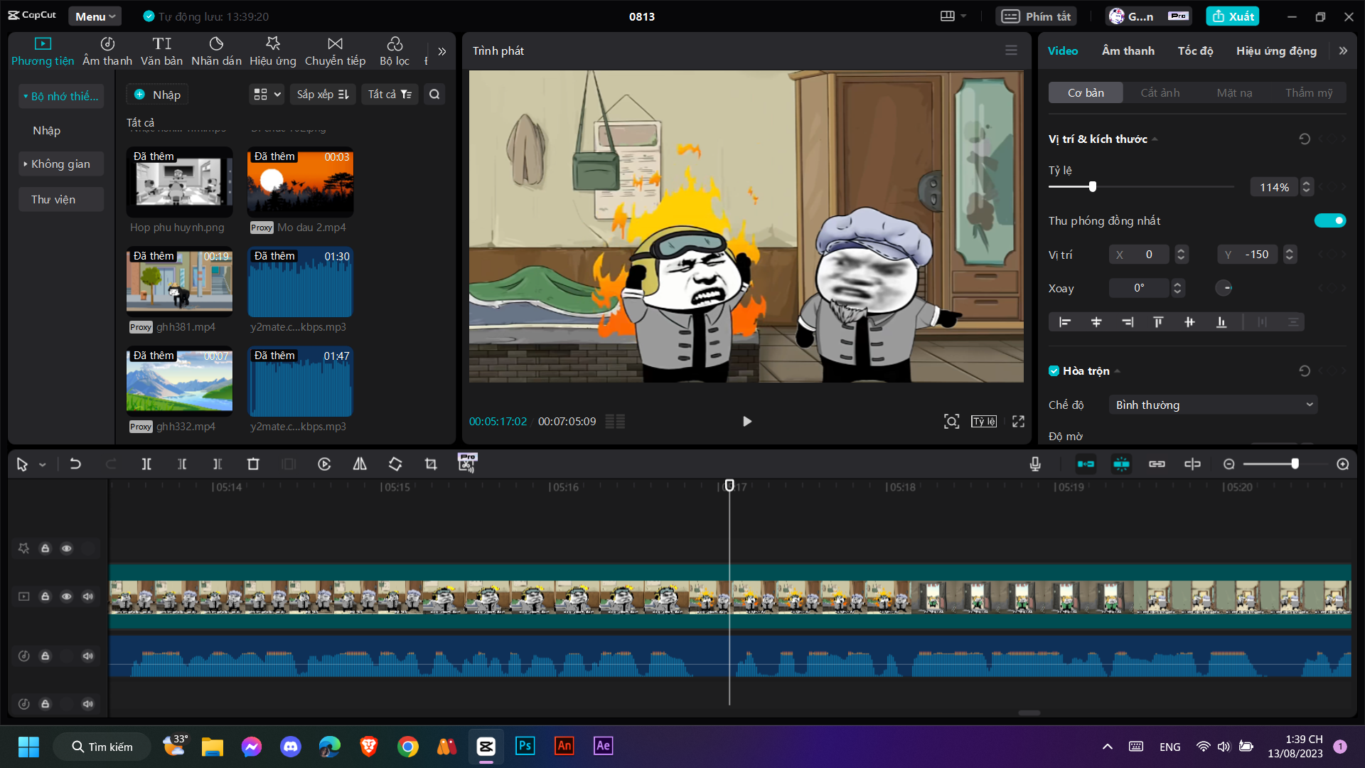The height and width of the screenshot is (768, 1365).
Task: Open the Hiệu ứng effects panel
Action: (272, 51)
